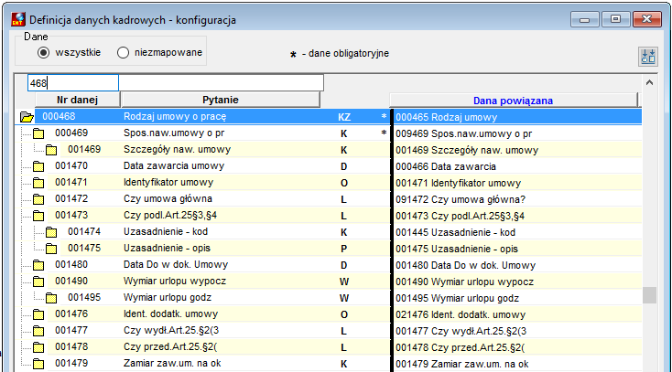The width and height of the screenshot is (672, 372).
Task: Click linked data '001477 Czy wydł.Art.25.§2(3'
Action: tap(461, 332)
